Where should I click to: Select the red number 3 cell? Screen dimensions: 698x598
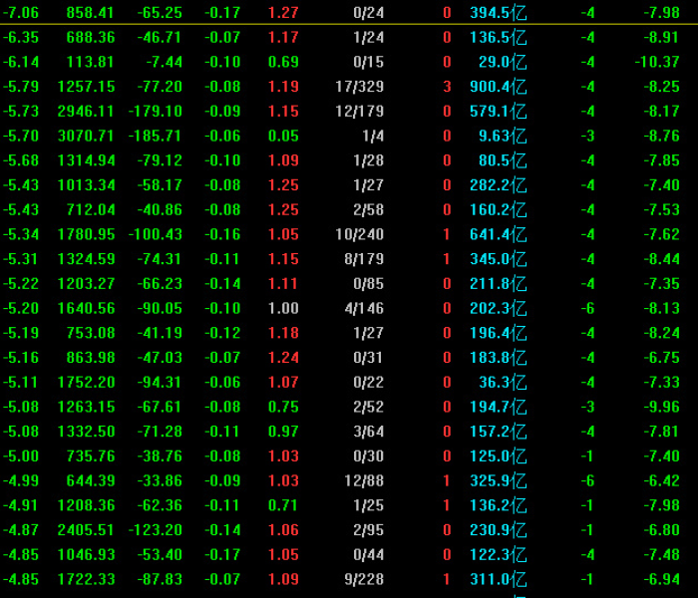click(447, 86)
